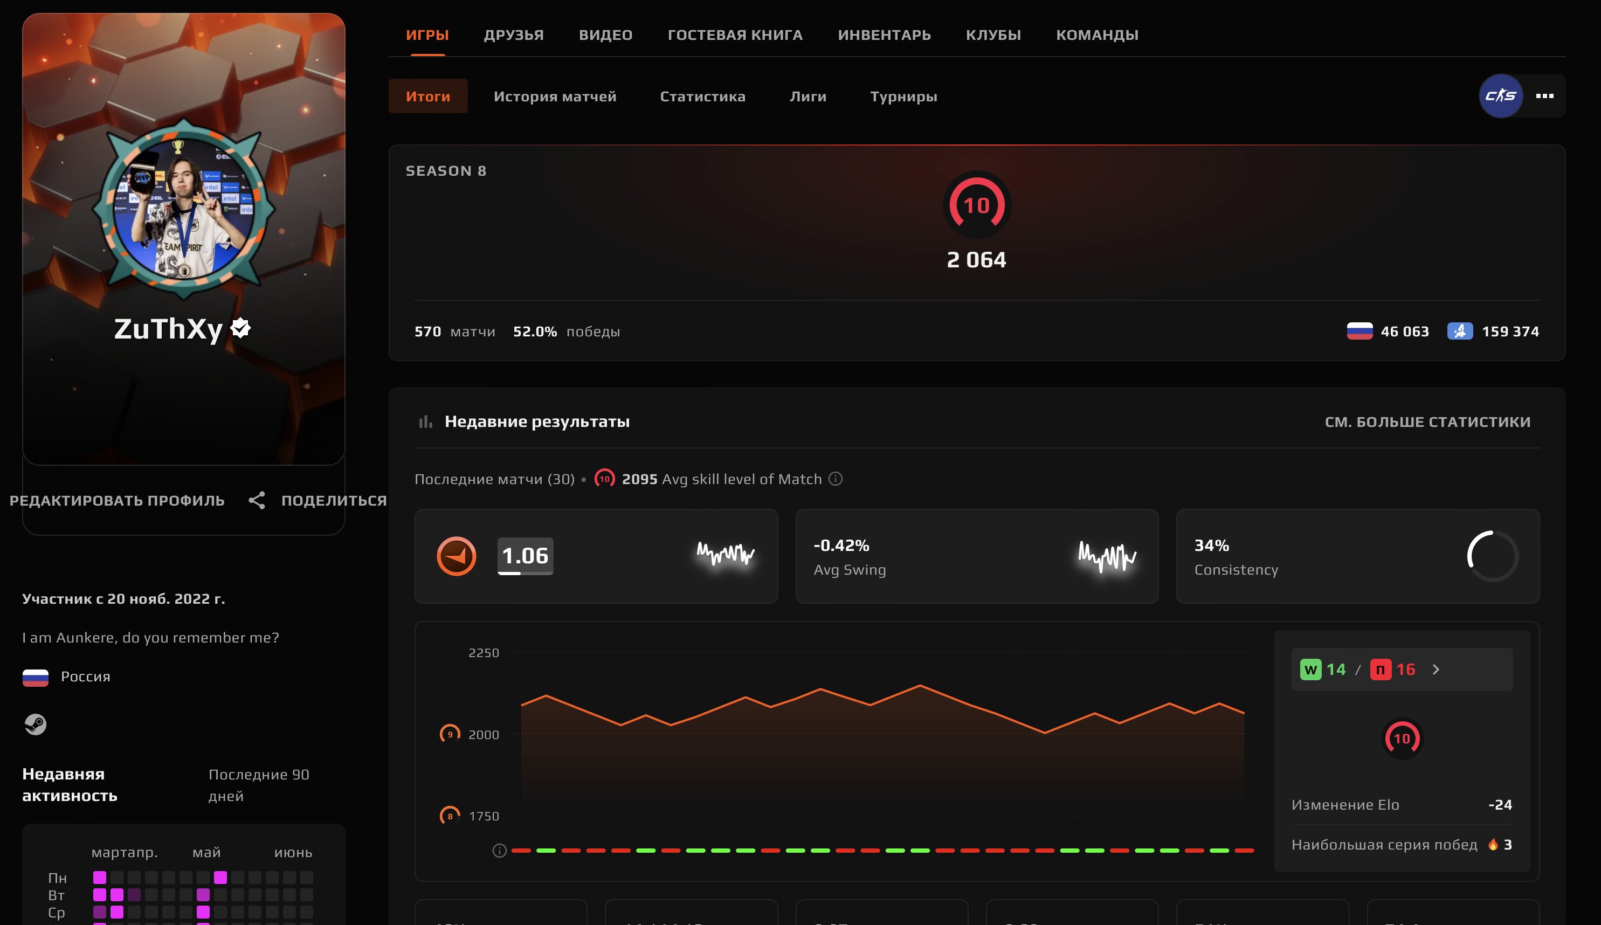Open the Consistency 34% card

[x=1357, y=556]
